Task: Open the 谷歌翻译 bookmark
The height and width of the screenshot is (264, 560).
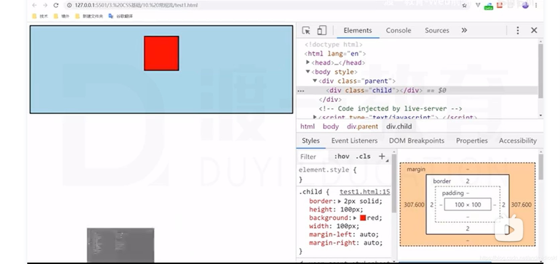Action: tap(120, 16)
